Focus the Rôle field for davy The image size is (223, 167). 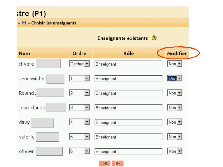[x=129, y=122]
